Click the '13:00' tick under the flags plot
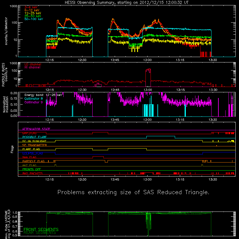239x239 pixels. 147,180
